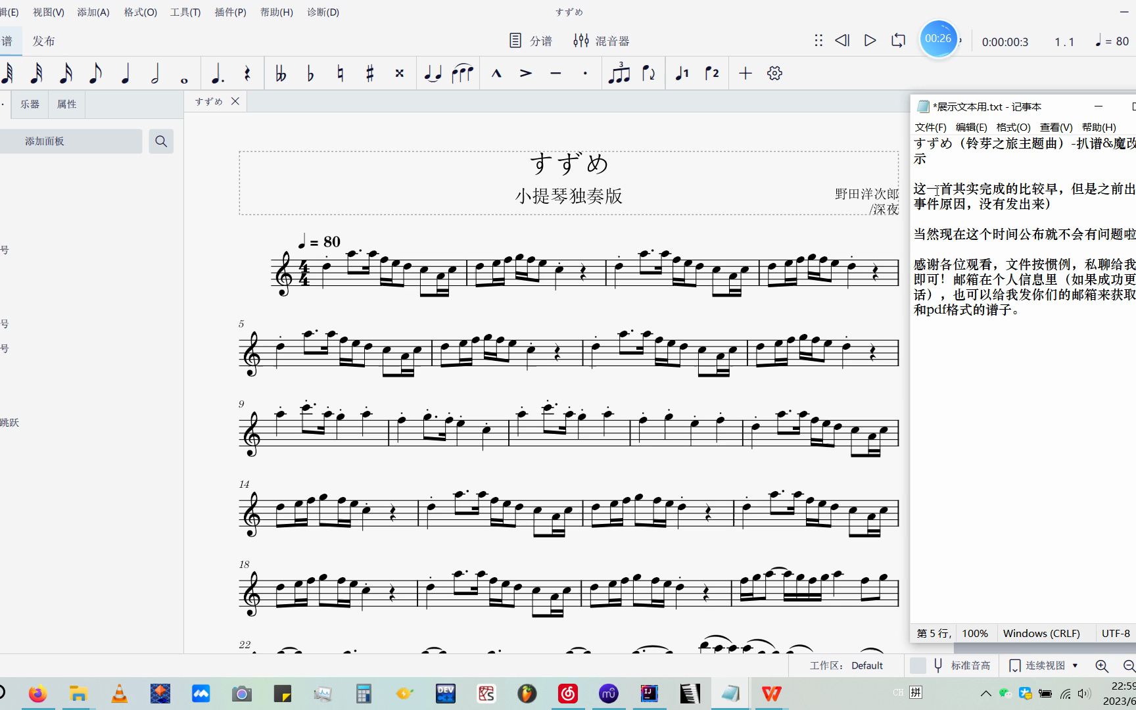Apply the double sharp accidental
The height and width of the screenshot is (710, 1136).
pos(399,74)
